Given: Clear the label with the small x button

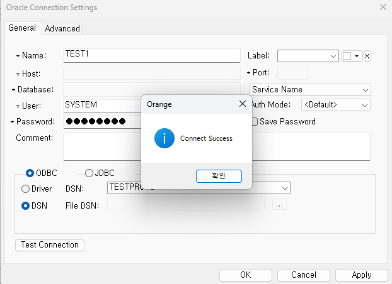Looking at the screenshot, I should pos(367,56).
